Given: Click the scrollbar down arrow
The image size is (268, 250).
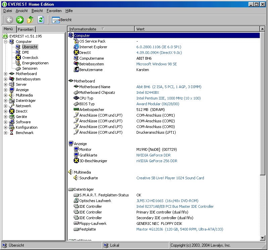Looking at the screenshot, I should [x=263, y=238].
